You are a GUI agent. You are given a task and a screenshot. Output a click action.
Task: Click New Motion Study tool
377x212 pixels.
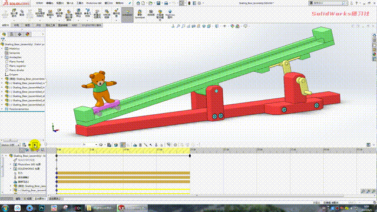[x=97, y=14]
